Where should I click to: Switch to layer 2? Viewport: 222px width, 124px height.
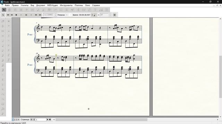pyautogui.click(x=15, y=120)
